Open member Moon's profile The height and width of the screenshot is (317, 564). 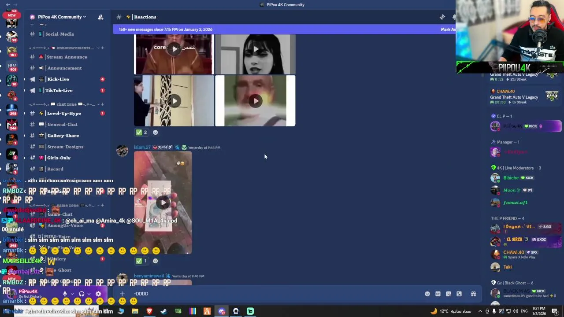point(525,190)
